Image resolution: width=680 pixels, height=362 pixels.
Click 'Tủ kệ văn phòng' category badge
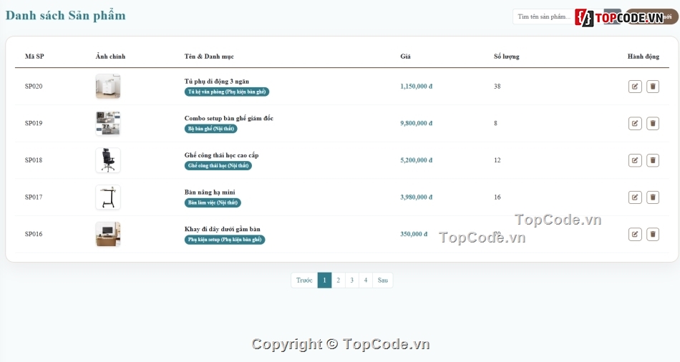pyautogui.click(x=227, y=92)
